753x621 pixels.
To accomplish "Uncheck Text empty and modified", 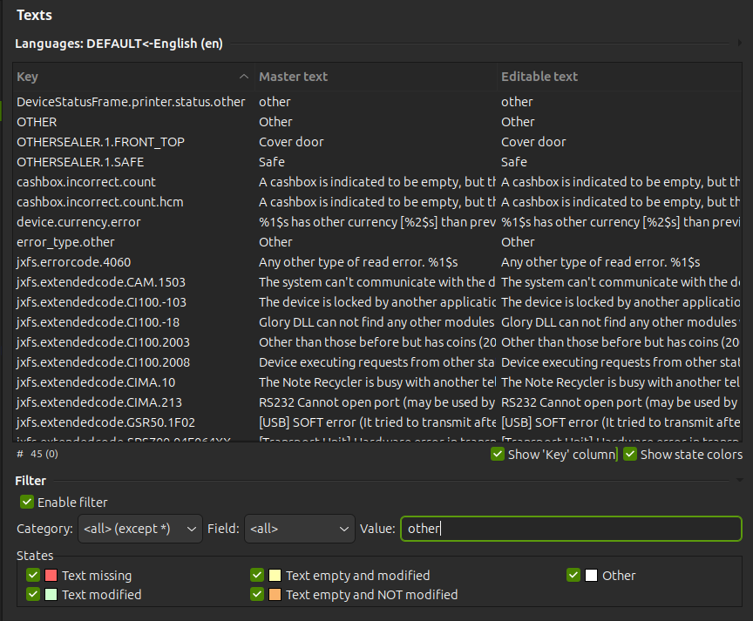I will [257, 575].
